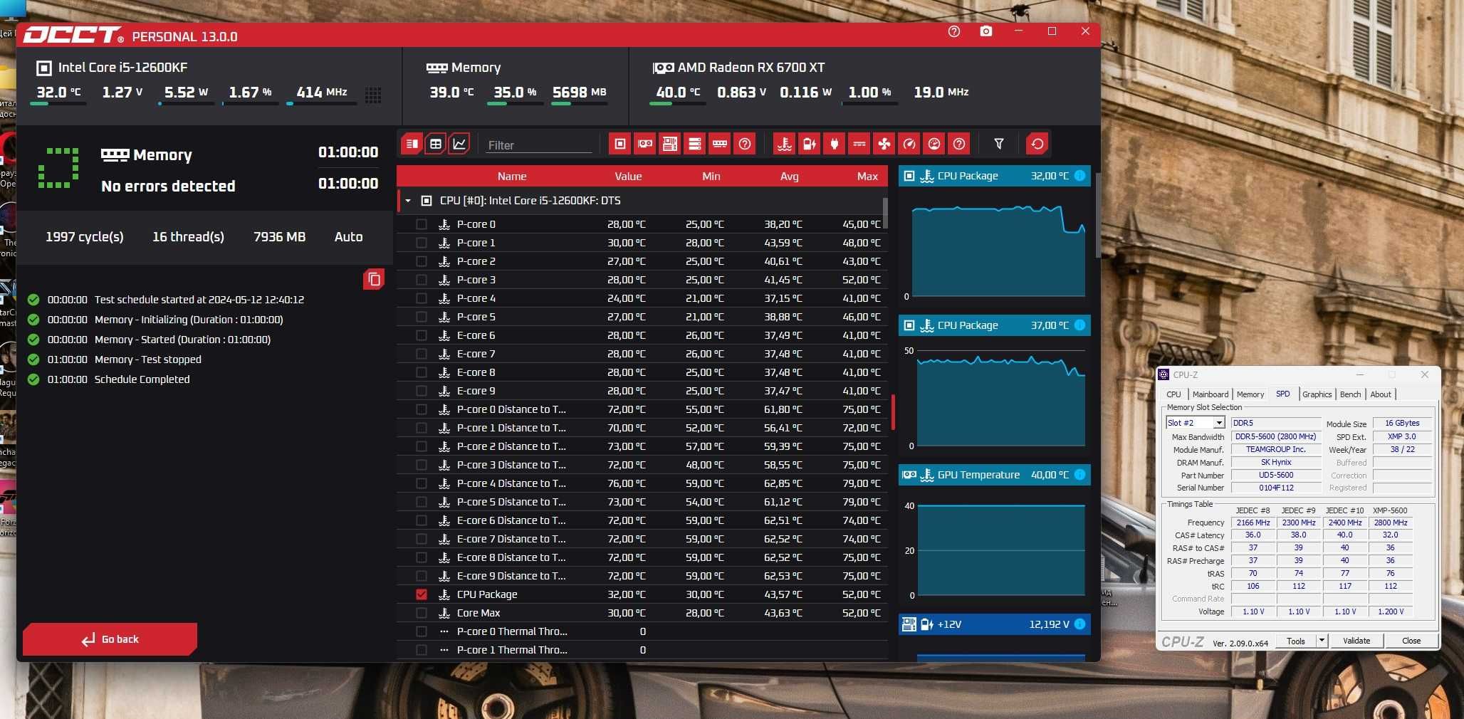Toggle the unknown-type filter icon after the usage dial
This screenshot has height=719, width=1464.
click(959, 144)
